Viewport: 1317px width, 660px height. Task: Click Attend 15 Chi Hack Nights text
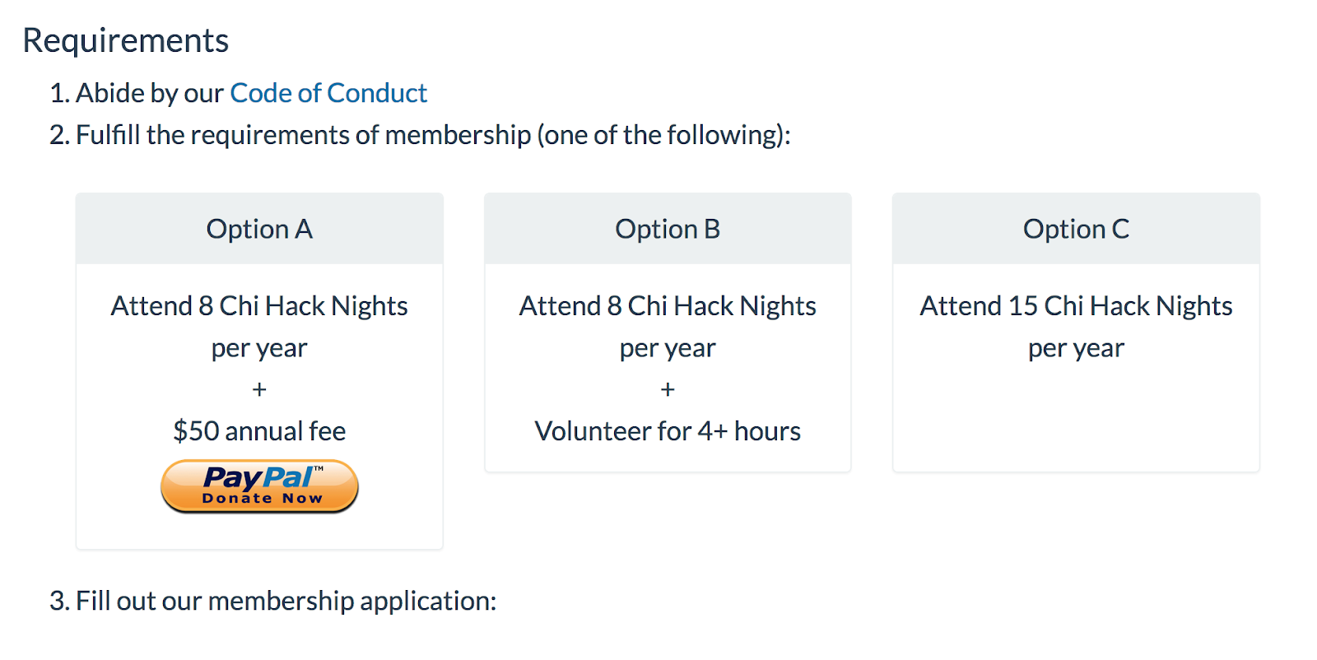tap(1076, 306)
